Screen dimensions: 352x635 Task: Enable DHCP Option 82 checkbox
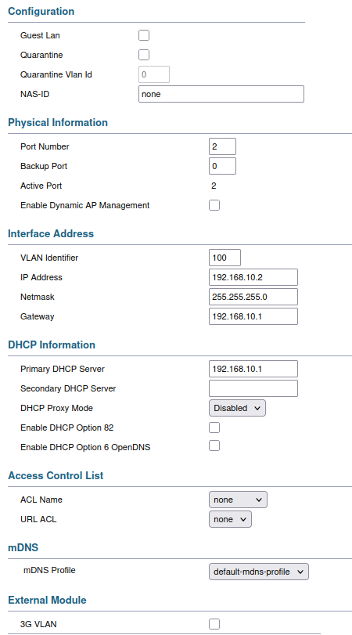coord(214,428)
